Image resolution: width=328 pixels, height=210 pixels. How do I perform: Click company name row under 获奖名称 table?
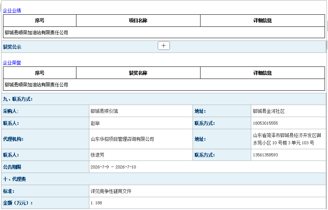[x=164, y=85]
